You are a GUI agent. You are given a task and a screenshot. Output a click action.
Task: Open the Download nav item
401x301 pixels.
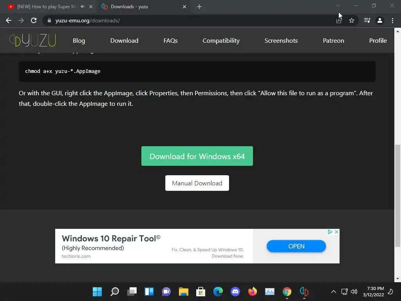(x=124, y=41)
